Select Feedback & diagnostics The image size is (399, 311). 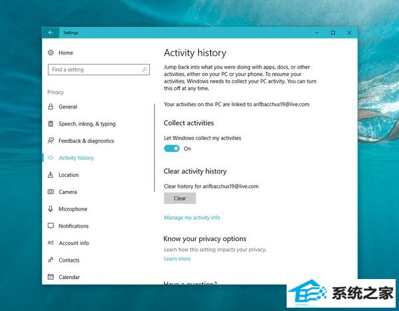86,141
